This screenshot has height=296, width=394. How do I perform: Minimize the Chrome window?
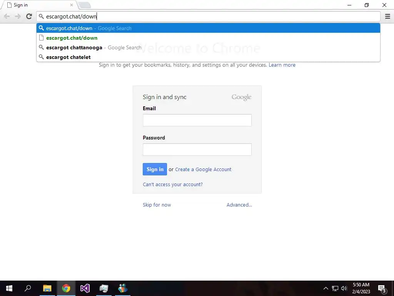(x=349, y=5)
